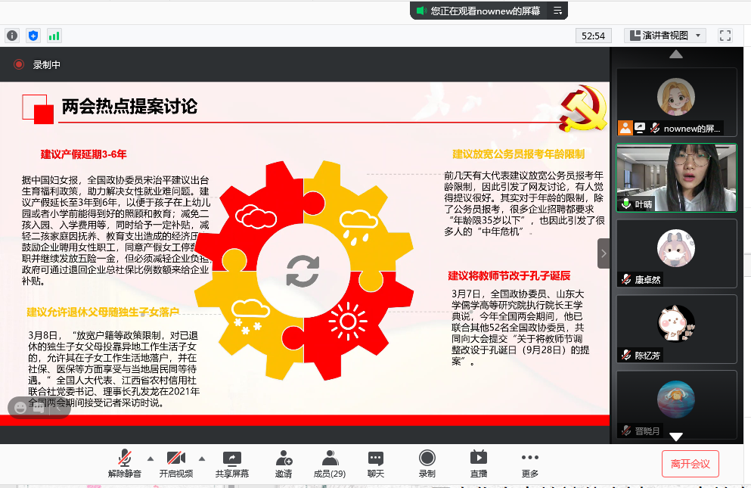Turn on camera with the 开启视频 icon

[175, 458]
